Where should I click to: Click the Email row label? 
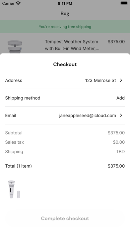point(11,116)
